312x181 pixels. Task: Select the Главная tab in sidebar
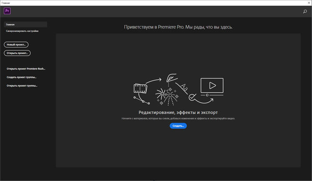coord(25,25)
